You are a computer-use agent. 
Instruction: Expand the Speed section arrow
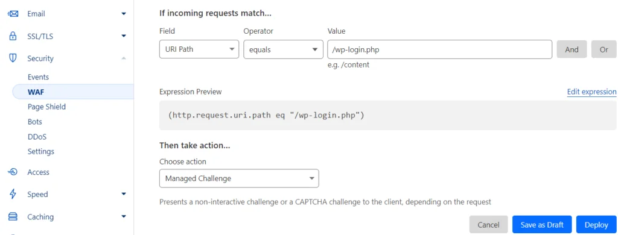124,194
